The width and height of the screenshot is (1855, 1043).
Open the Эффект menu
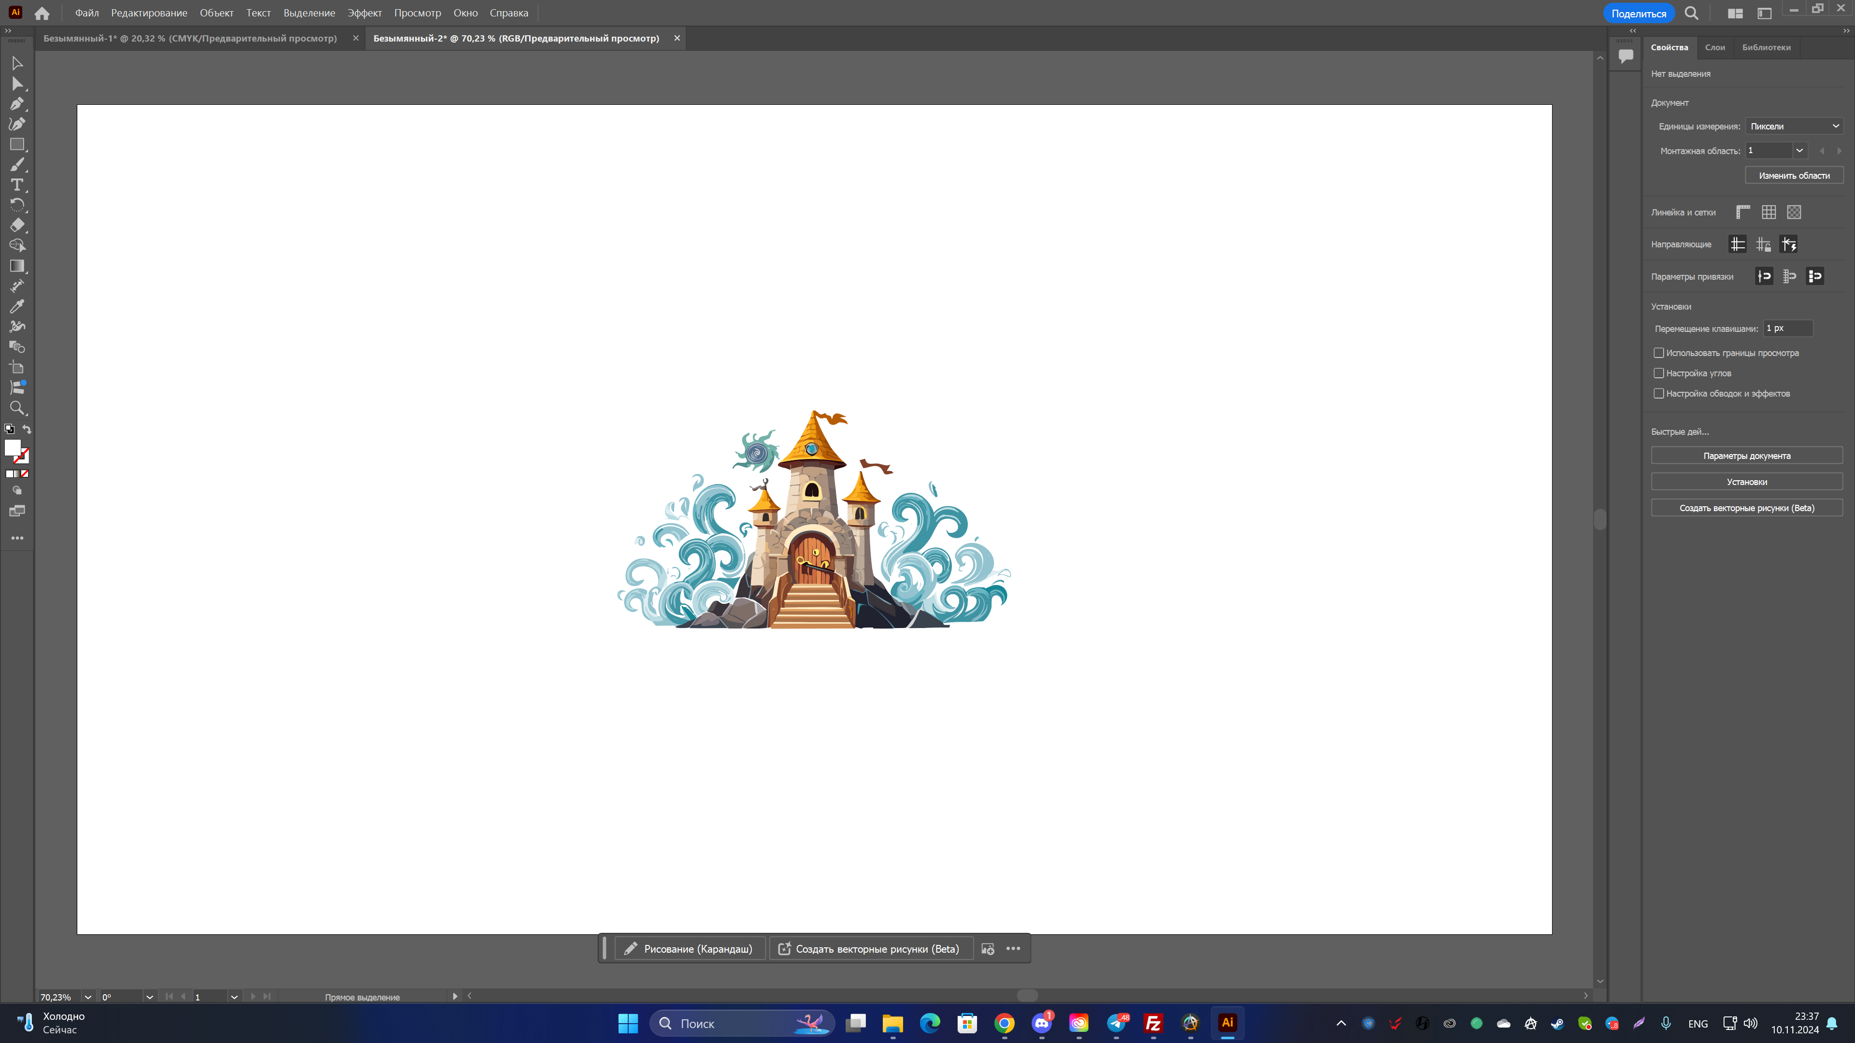(x=364, y=13)
